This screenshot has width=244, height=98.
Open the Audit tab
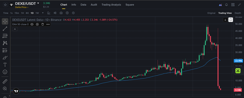pos(94,5)
